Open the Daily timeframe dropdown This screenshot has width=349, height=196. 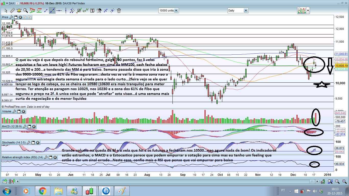(x=238, y=10)
